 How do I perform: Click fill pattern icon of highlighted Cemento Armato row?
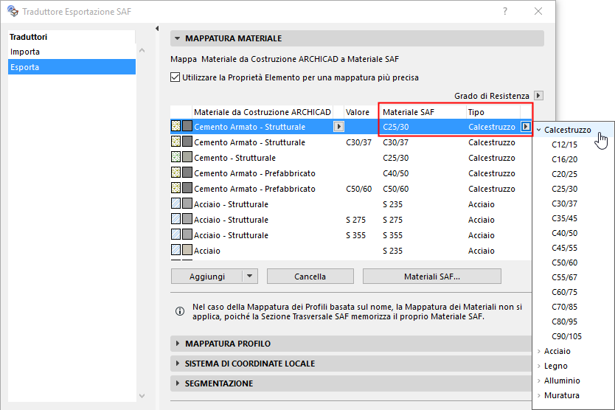[x=176, y=126]
